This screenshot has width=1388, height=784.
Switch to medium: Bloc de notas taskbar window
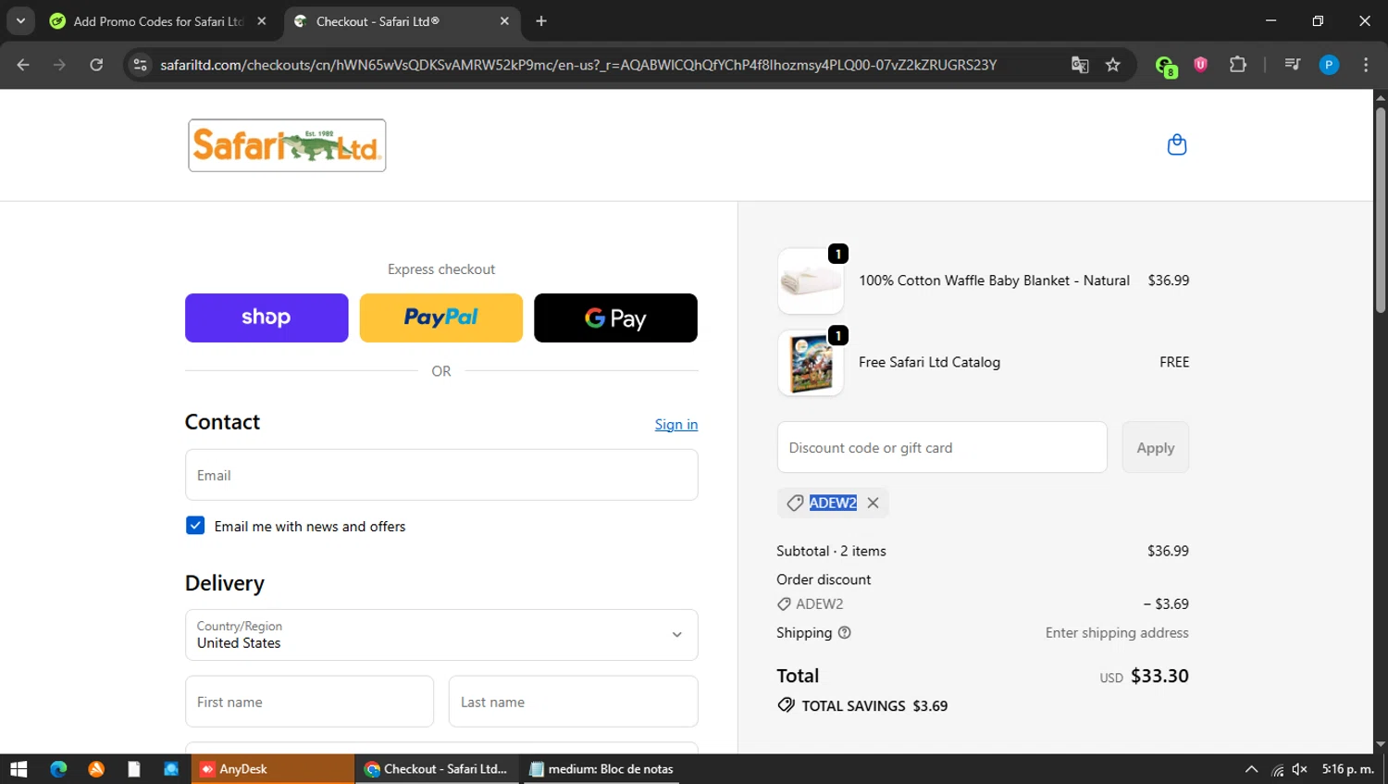(x=601, y=769)
